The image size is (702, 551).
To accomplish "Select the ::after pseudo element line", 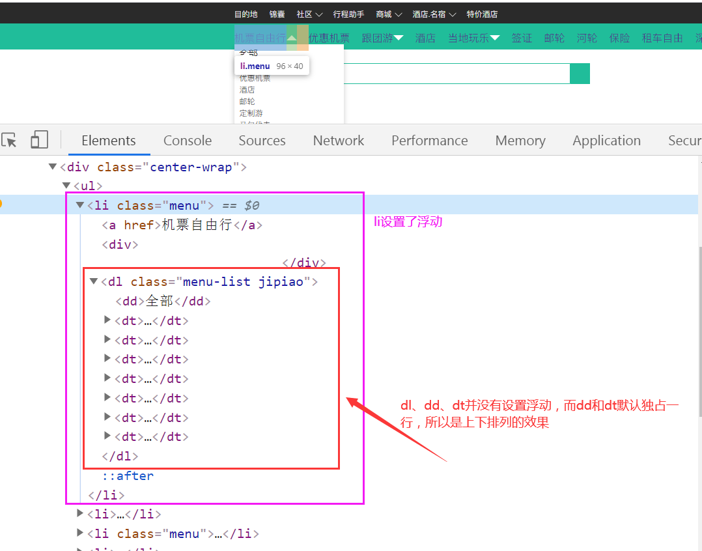I will pos(128,476).
